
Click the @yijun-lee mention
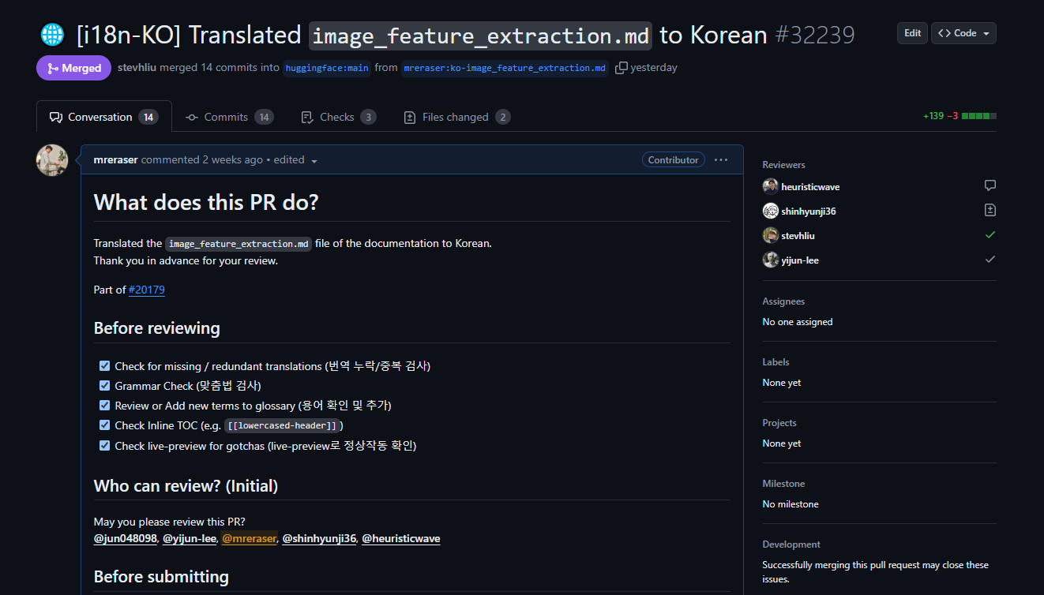tap(190, 538)
